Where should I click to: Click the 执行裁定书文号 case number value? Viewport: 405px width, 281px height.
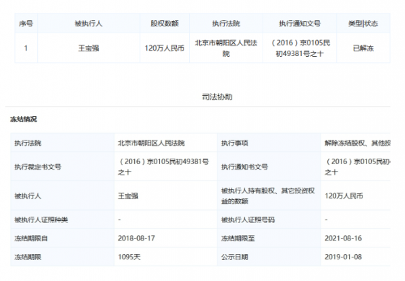163,167
